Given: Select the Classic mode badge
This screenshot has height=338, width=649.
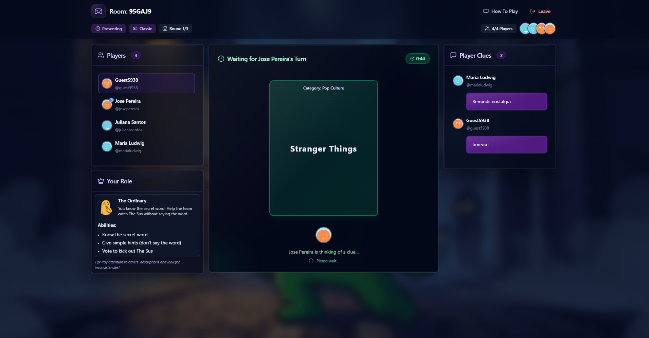Looking at the screenshot, I should tap(142, 28).
